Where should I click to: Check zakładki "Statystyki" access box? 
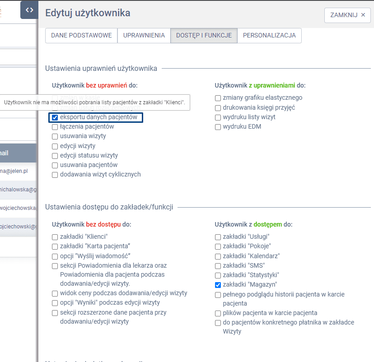point(218,275)
